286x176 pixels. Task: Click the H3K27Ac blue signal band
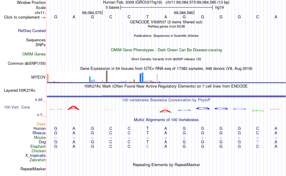click(x=166, y=96)
